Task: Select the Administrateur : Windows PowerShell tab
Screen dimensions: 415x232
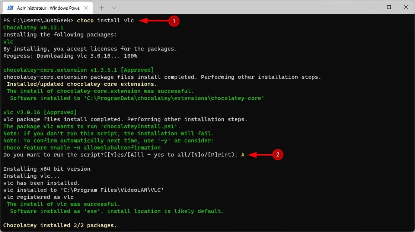Action: coord(48,8)
